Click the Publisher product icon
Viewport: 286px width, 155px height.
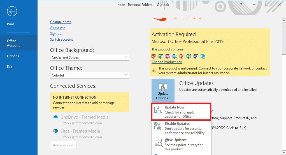click(189, 56)
